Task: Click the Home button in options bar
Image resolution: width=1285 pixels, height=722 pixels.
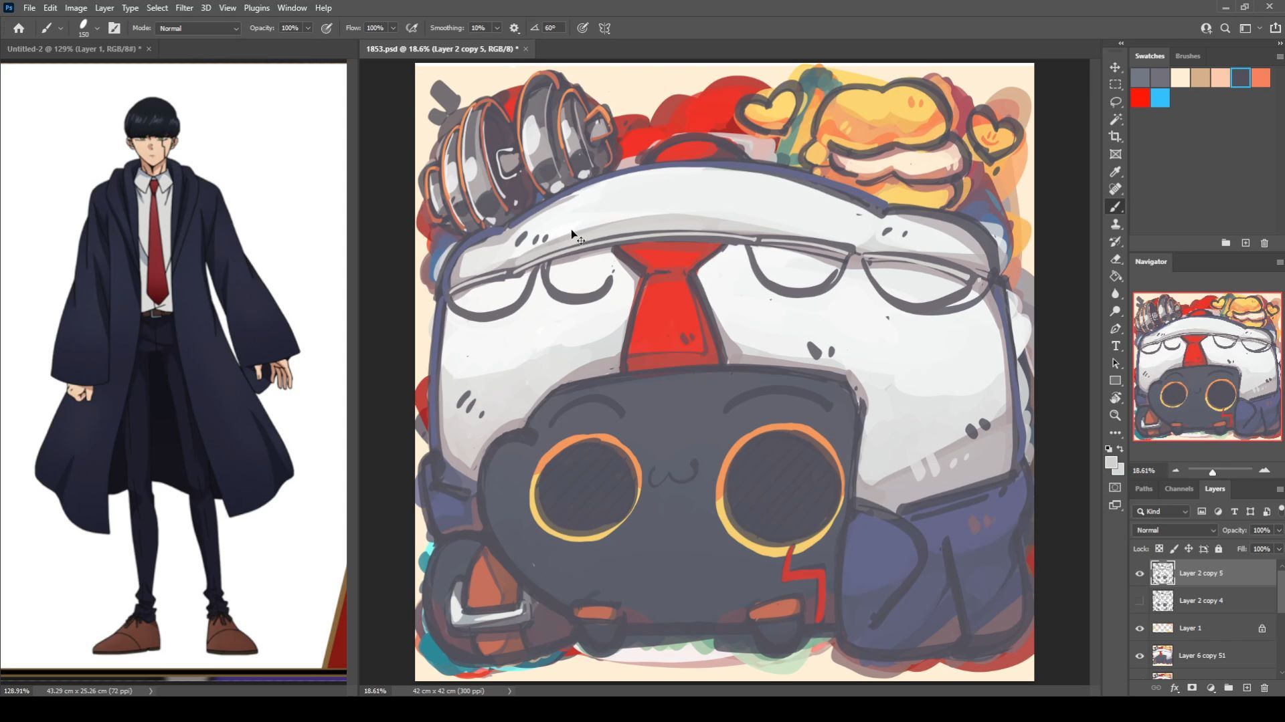Action: [19, 28]
